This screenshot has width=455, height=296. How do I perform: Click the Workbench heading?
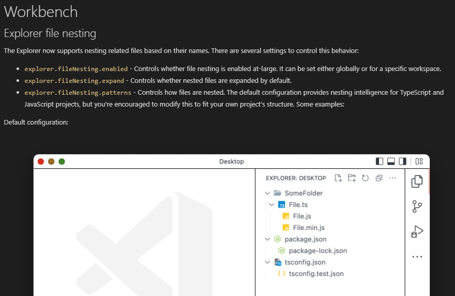(41, 12)
